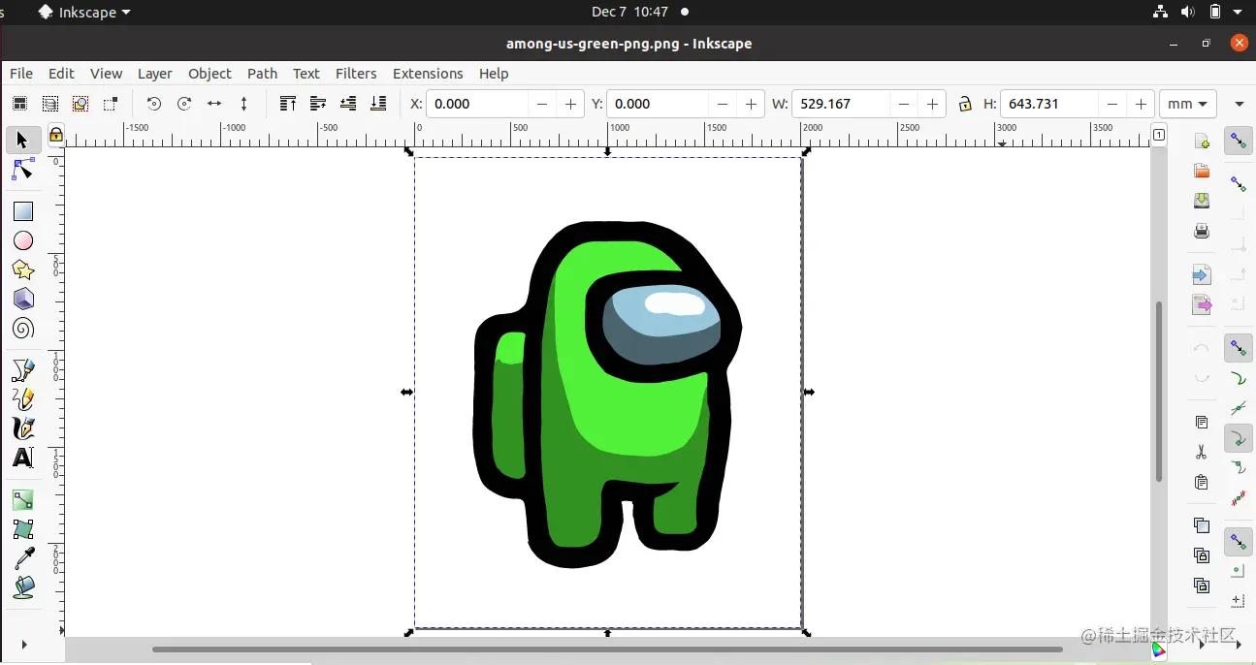Click Import icon in commands bar
Screen dimensions: 1256x665
1202,275
